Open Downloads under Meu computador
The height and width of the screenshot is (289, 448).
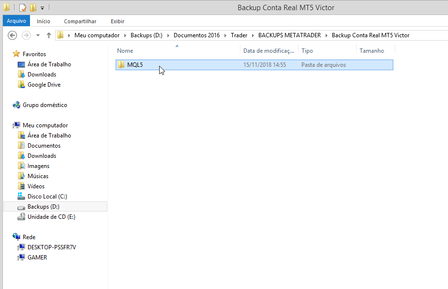click(42, 156)
